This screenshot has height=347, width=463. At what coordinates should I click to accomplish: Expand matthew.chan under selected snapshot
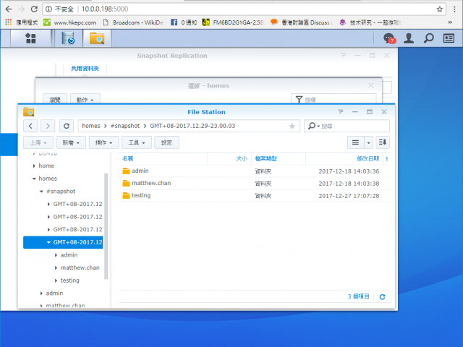point(56,267)
